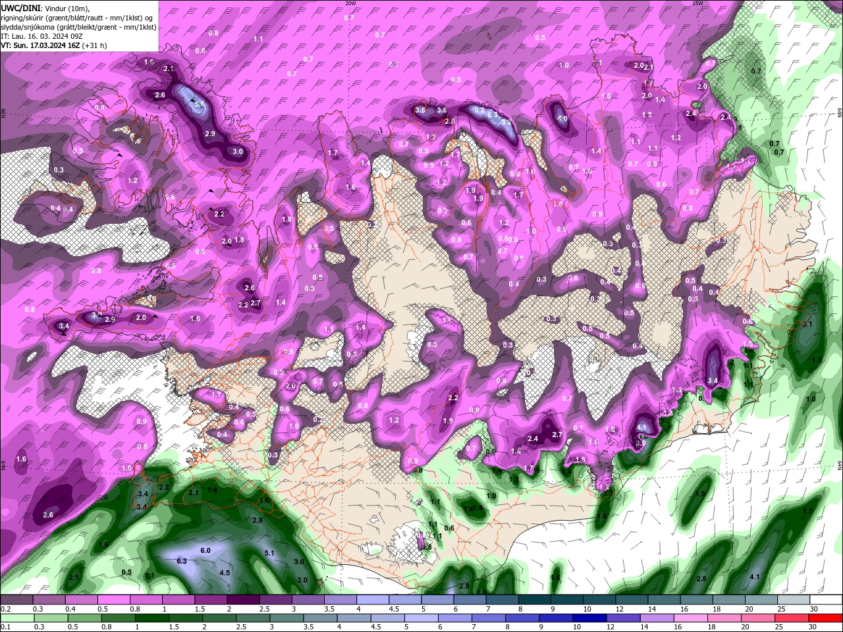Screen dimensions: 843x632
Task: Pick upper scale swatch between 14 and 16
Action: (x=665, y=600)
